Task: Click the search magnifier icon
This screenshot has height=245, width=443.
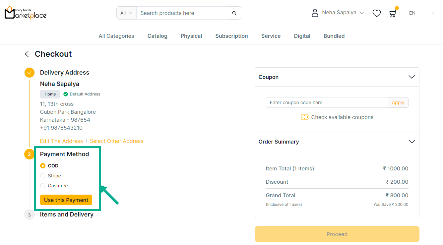Action: 234,13
